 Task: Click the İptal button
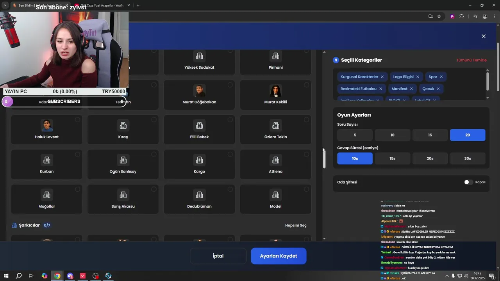(218, 256)
